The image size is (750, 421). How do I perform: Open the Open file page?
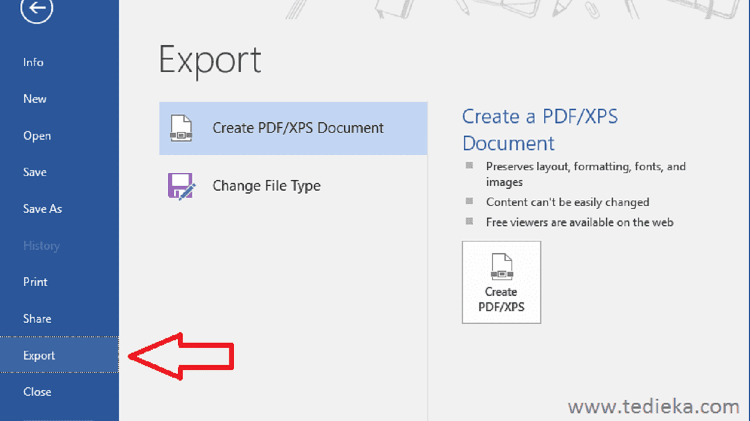point(37,135)
